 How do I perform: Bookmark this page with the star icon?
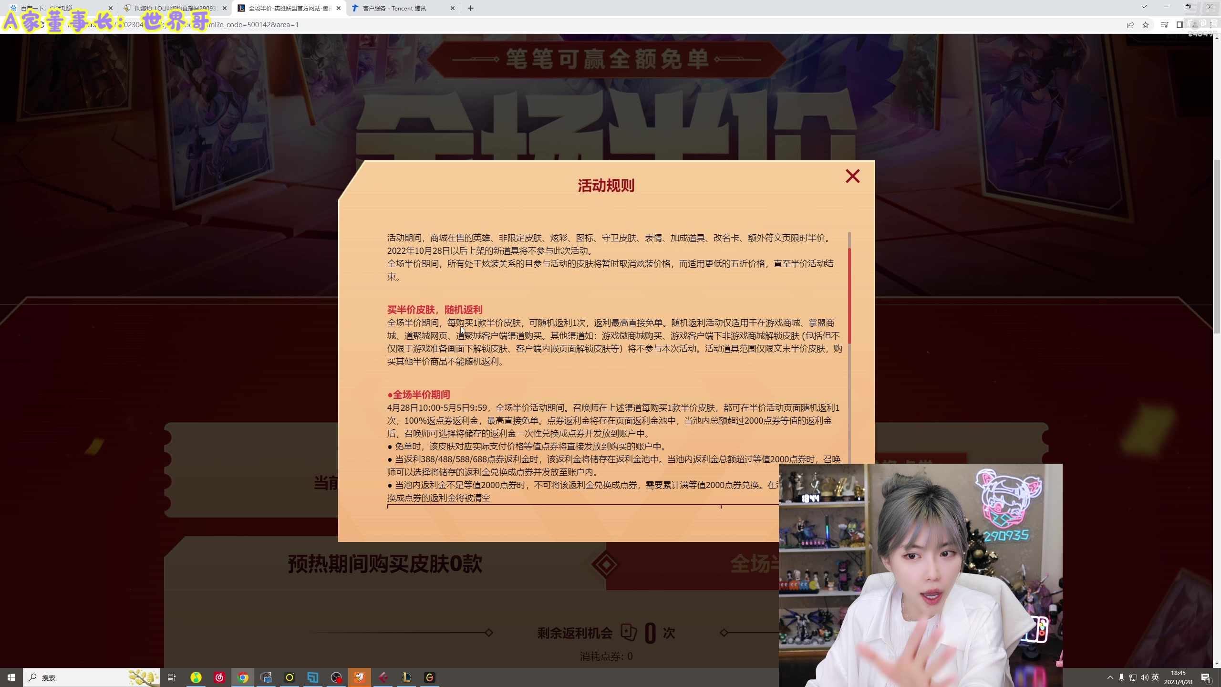[1146, 25]
